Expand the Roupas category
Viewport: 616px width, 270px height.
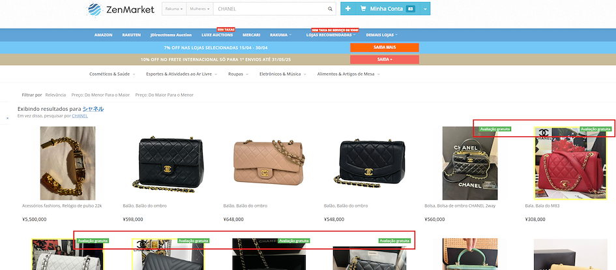coord(238,74)
